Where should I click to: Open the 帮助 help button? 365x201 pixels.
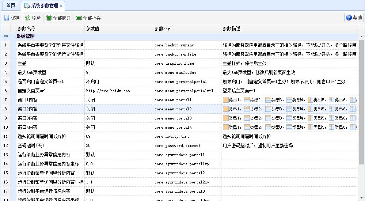point(354,18)
